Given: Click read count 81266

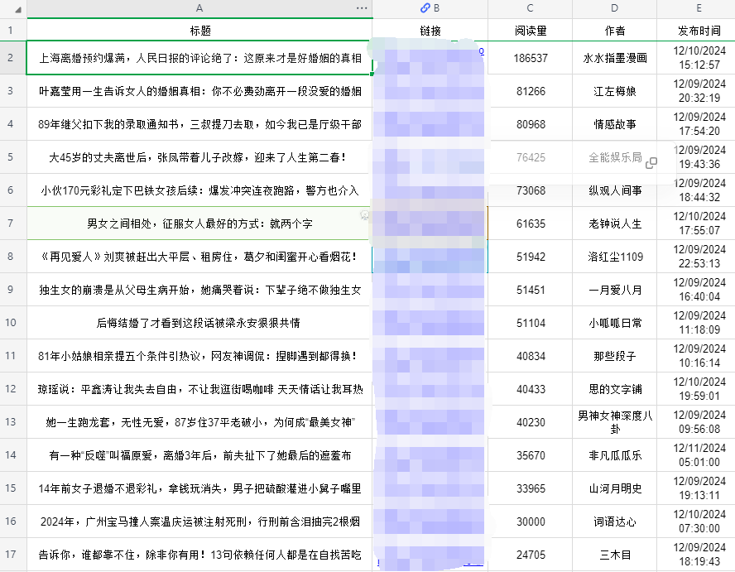Looking at the screenshot, I should 531,91.
